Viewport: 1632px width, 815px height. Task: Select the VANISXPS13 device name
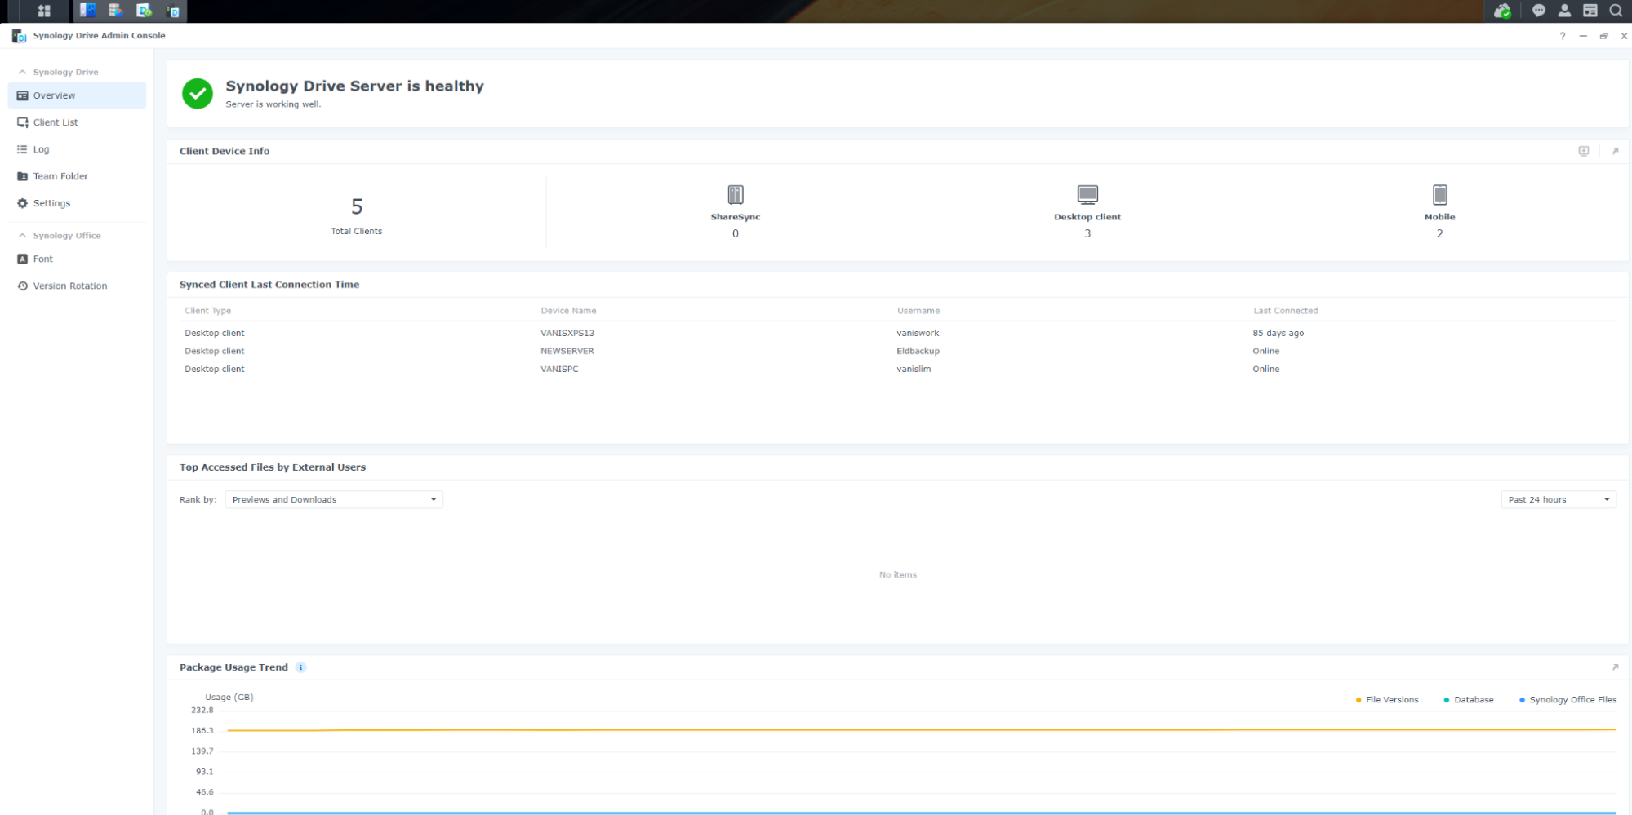pyautogui.click(x=567, y=333)
